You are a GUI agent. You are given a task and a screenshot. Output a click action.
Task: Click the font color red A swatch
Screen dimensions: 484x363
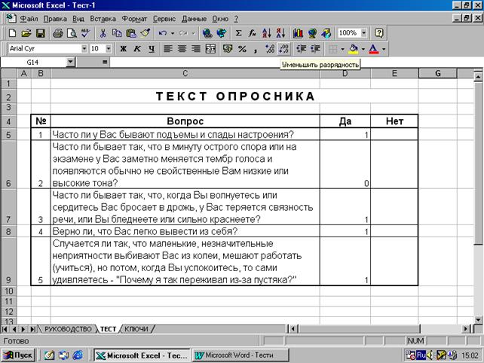point(373,49)
